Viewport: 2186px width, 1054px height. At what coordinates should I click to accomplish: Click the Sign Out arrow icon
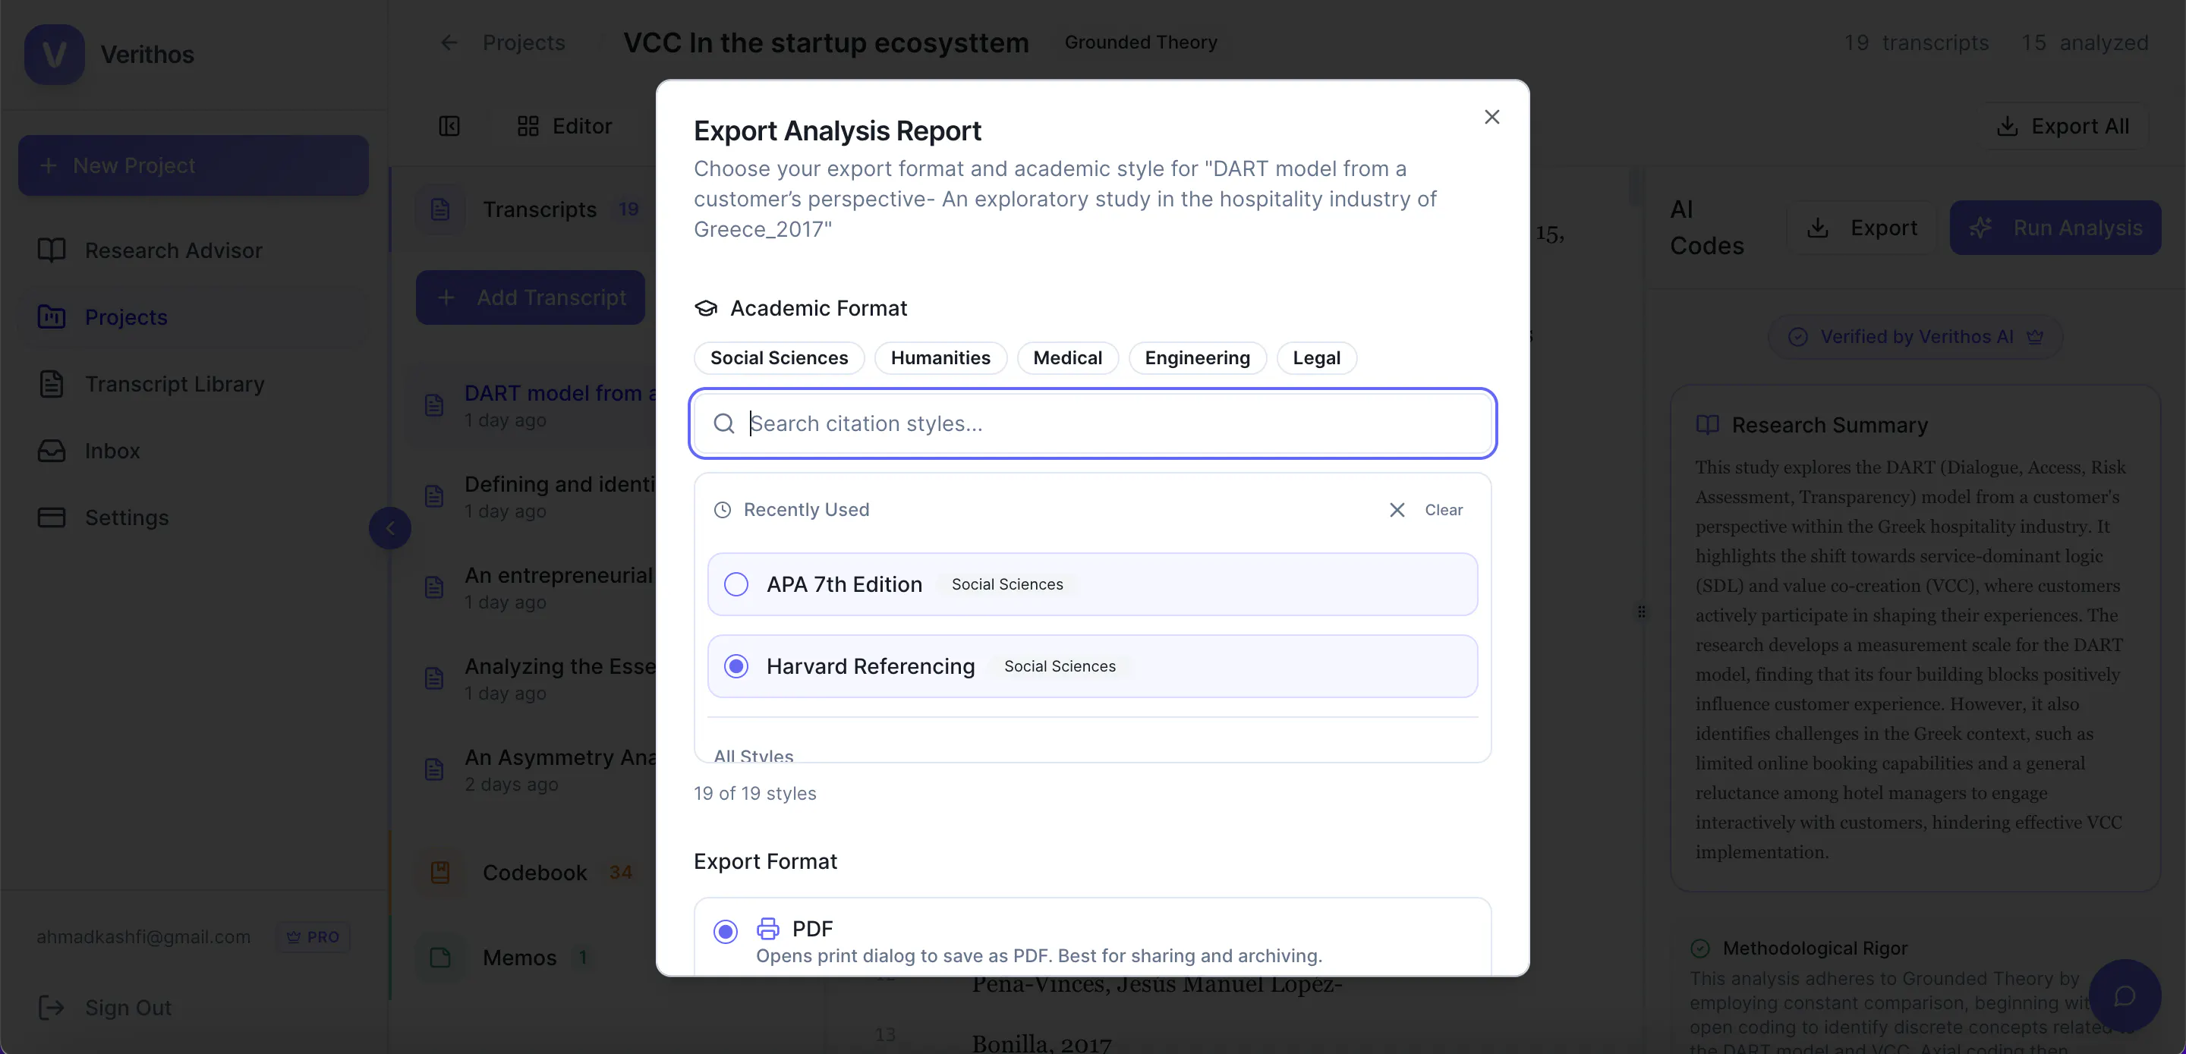pyautogui.click(x=52, y=1007)
